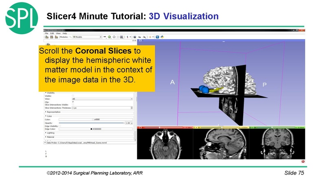Toggle the Clip checkbox

click(x=73, y=102)
